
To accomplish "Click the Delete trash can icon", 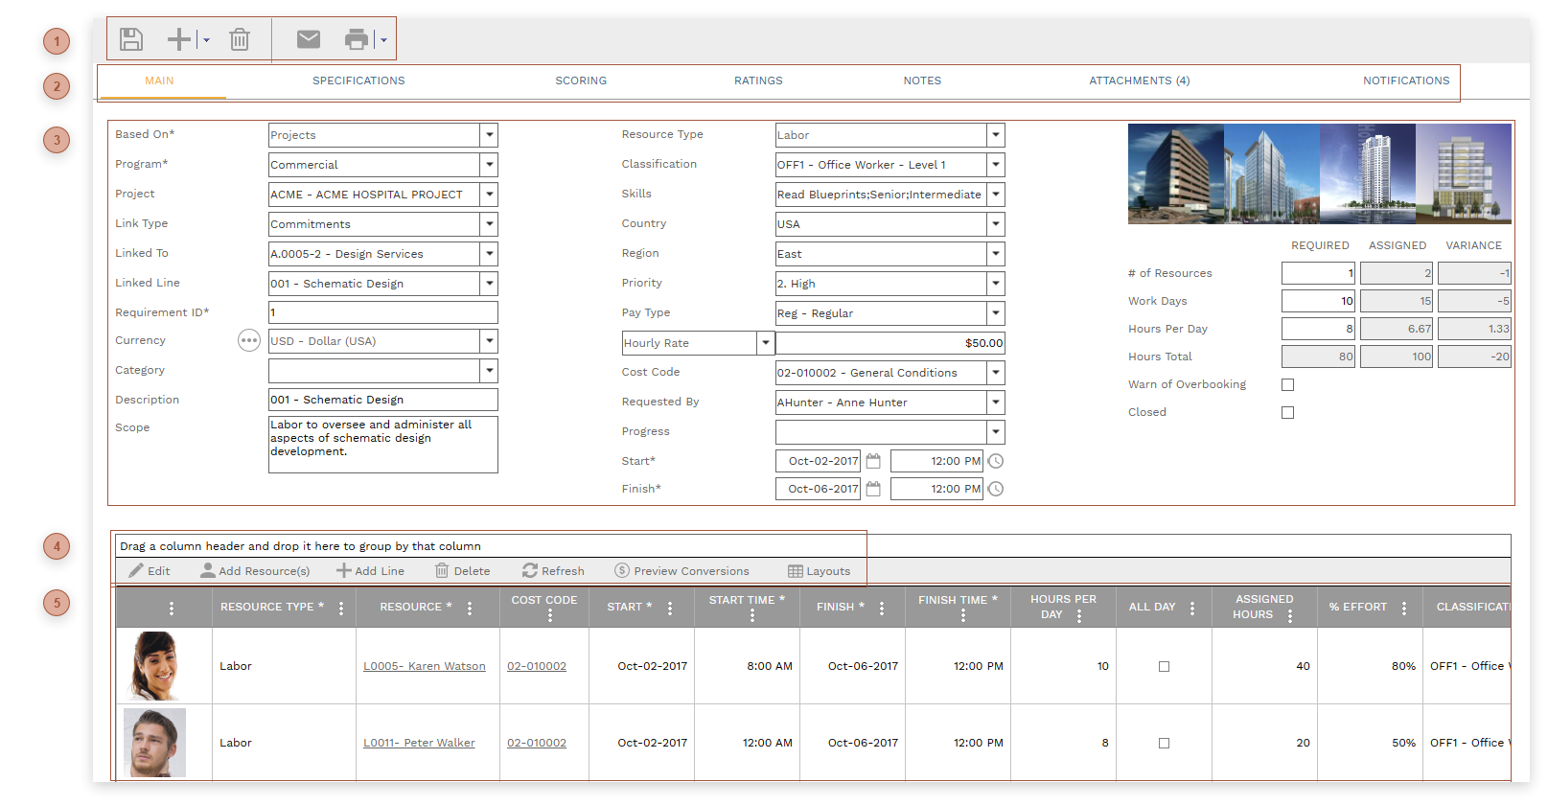I will [x=240, y=39].
